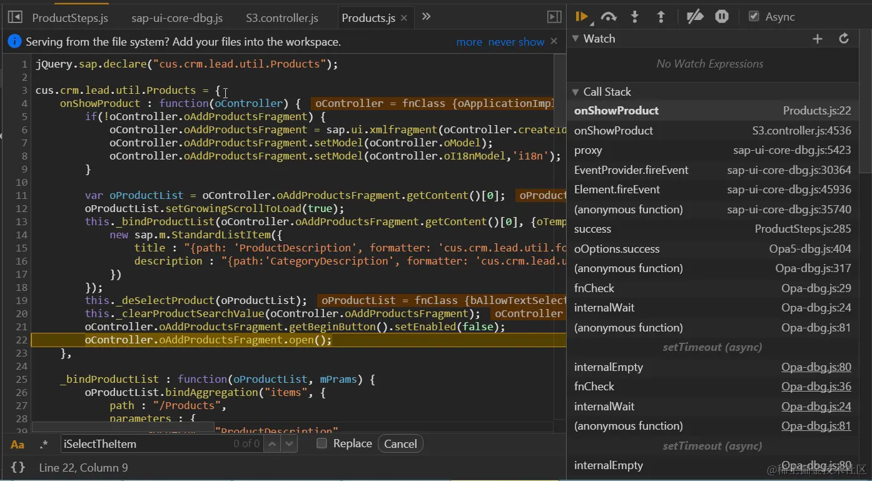Enable the Replace checkbox
This screenshot has height=481, width=872.
pyautogui.click(x=322, y=443)
